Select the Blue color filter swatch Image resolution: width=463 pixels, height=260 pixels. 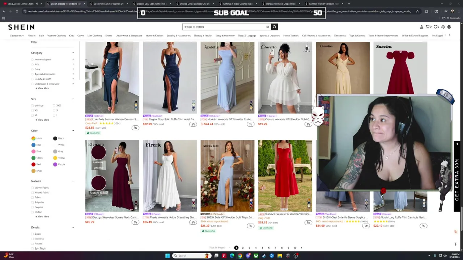[34, 145]
